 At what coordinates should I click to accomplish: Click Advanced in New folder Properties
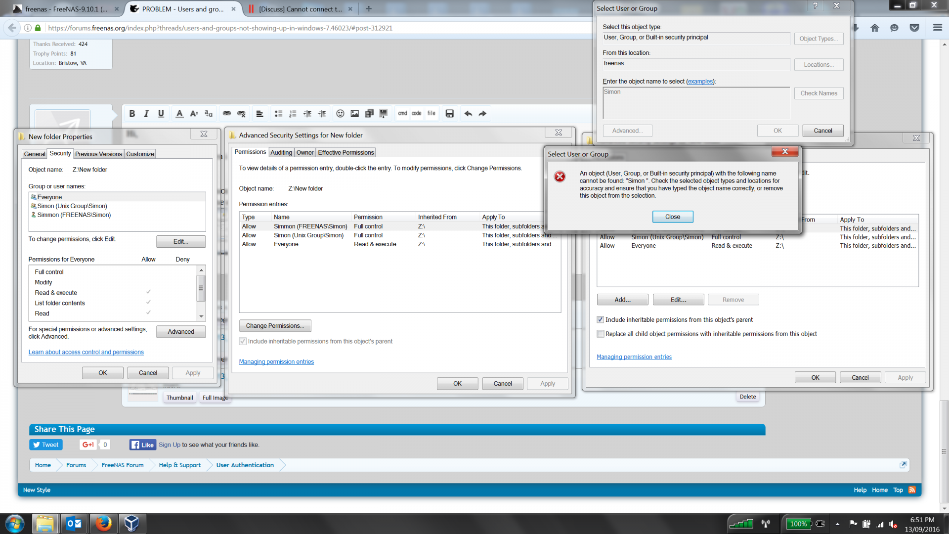[181, 332]
